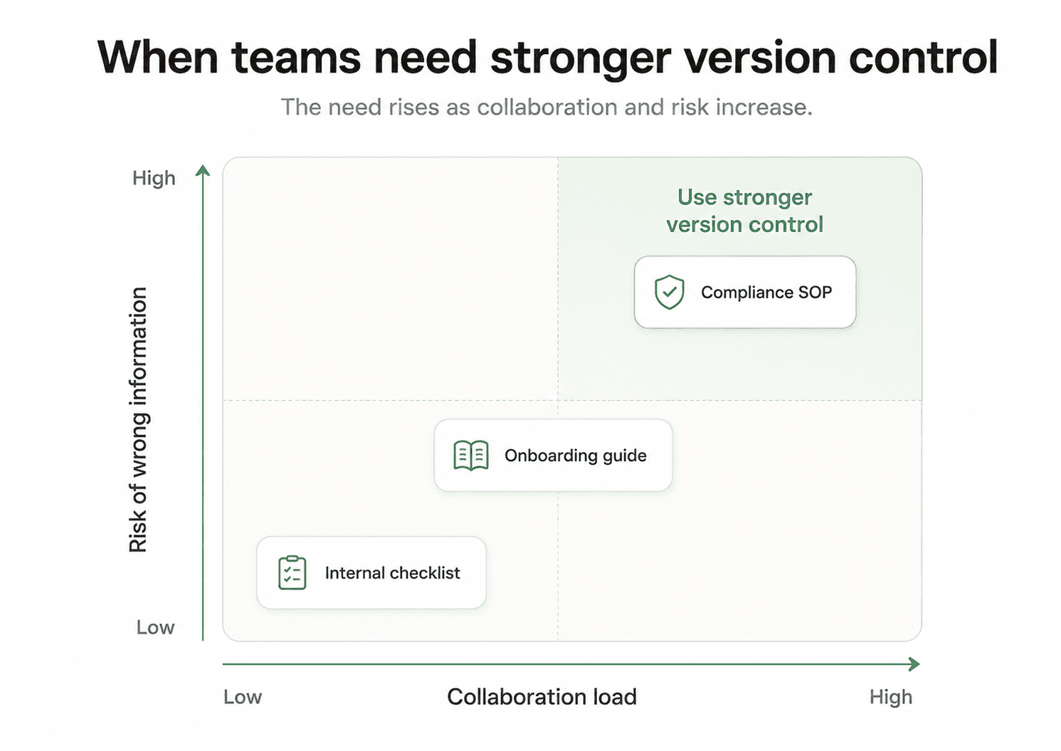The height and width of the screenshot is (751, 1061).
Task: Click the 'Low' label on vertical axis
Action: click(x=155, y=627)
